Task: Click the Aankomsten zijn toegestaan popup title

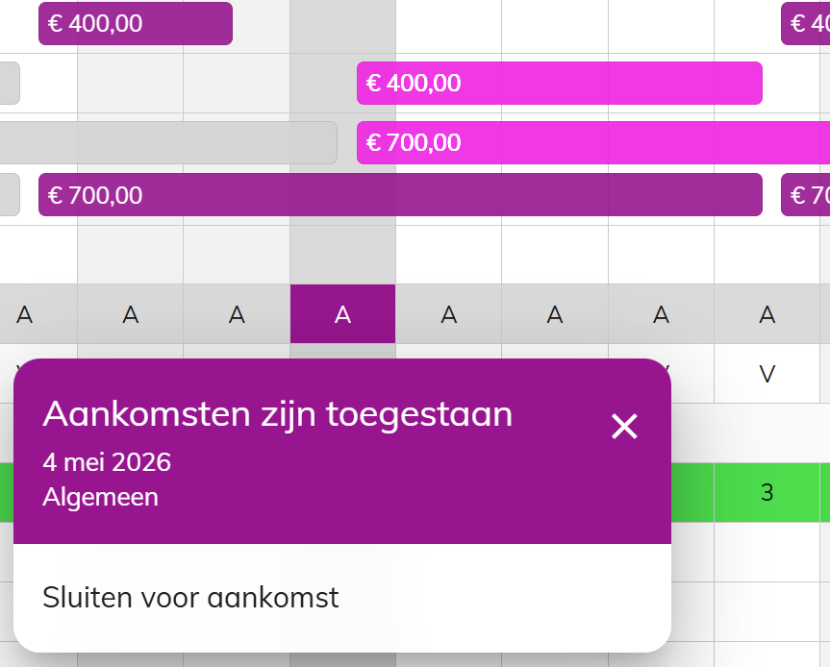Action: 277,413
